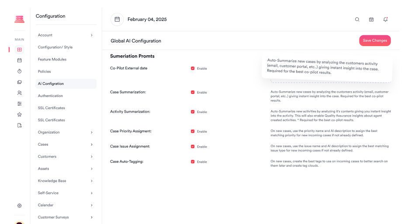Open the Feature Modules menu item
Viewport: 408px width, 224px height.
tap(52, 59)
